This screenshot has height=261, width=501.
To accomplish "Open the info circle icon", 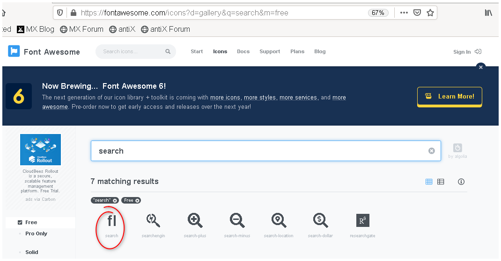I will tap(461, 182).
